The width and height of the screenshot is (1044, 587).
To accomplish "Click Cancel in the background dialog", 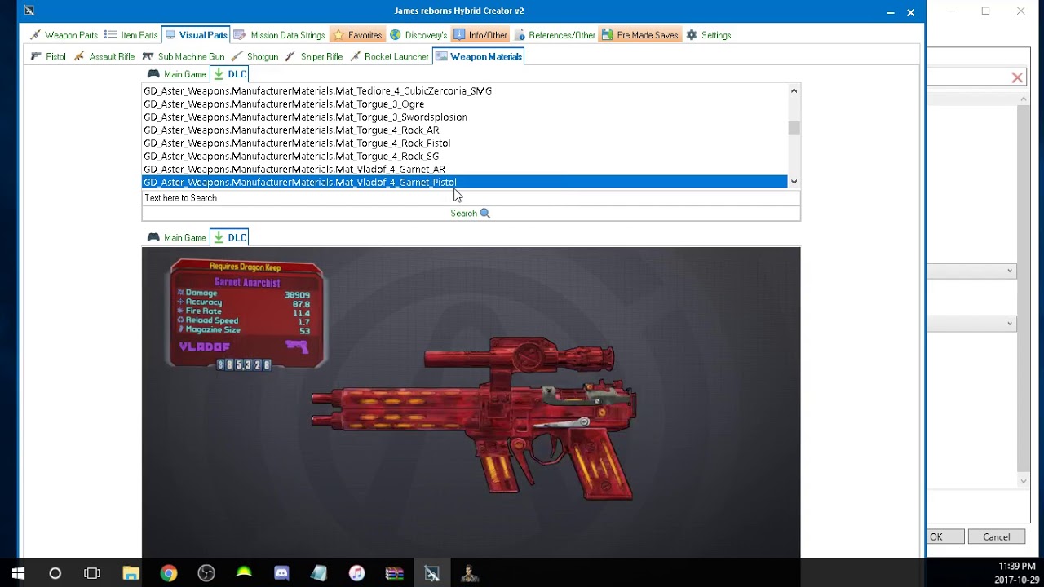I will coord(997,536).
